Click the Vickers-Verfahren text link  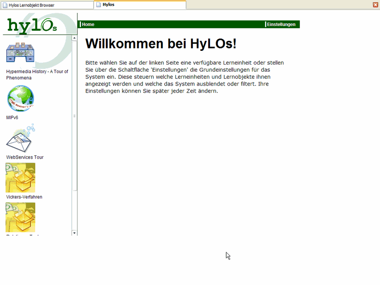[x=24, y=197]
